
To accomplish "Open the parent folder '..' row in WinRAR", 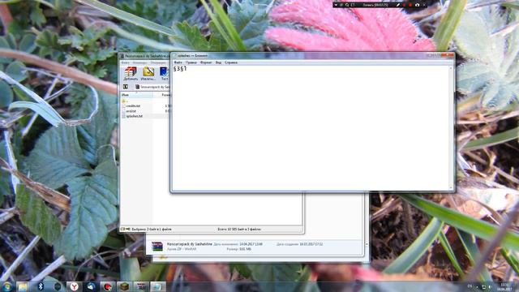I will (124, 101).
